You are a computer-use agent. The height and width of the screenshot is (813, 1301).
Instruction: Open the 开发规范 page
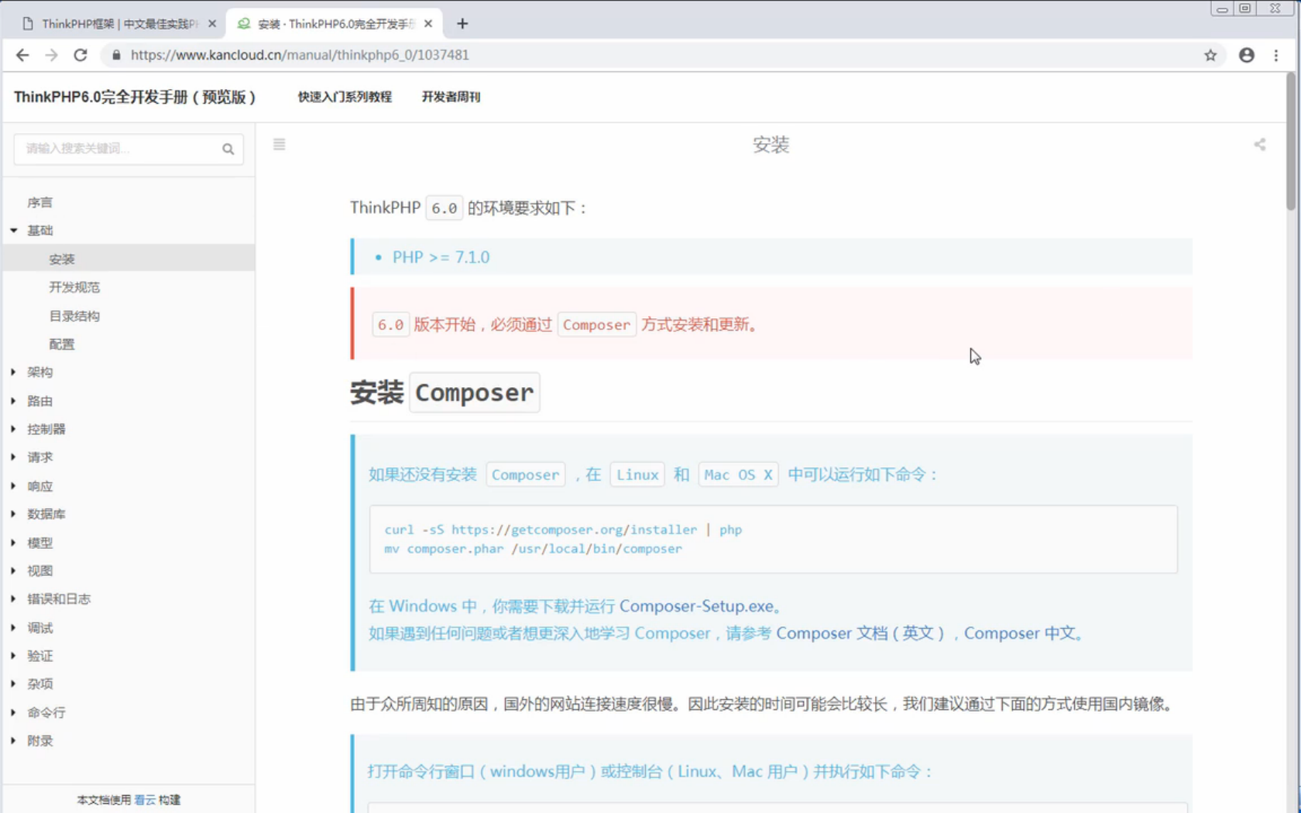click(x=74, y=287)
